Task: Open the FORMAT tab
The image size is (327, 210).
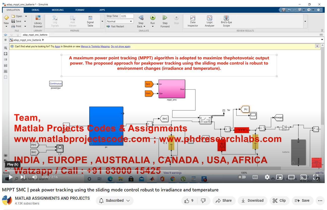Action: tap(80, 10)
